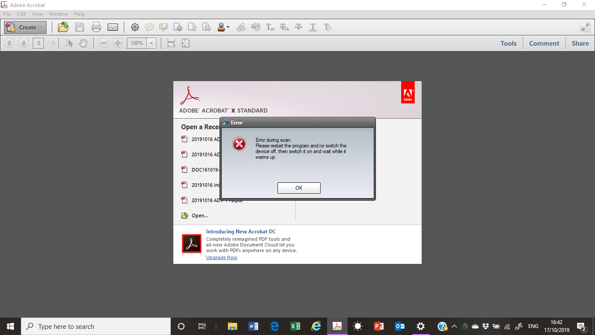Image resolution: width=595 pixels, height=335 pixels.
Task: Select the Highlight Text tool
Action: click(x=164, y=27)
